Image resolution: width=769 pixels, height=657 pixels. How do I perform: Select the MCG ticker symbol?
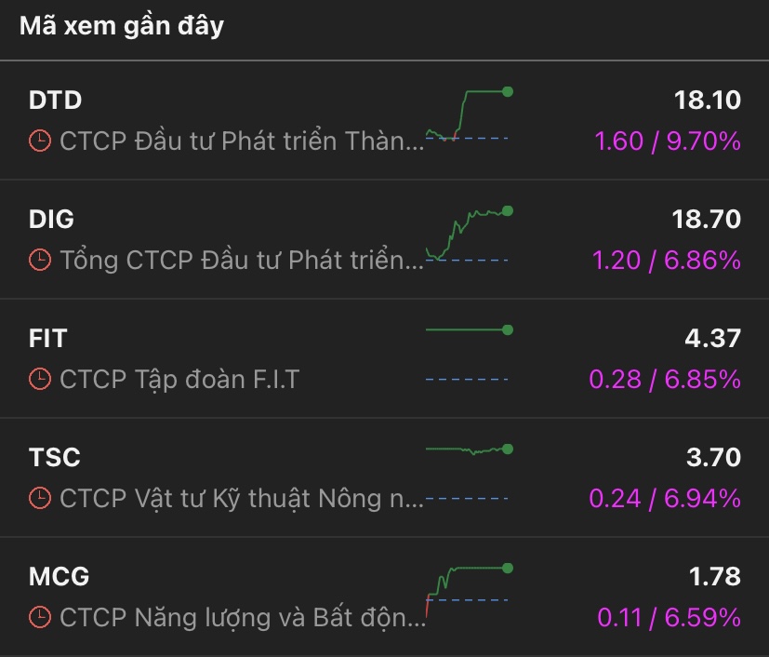pyautogui.click(x=60, y=577)
